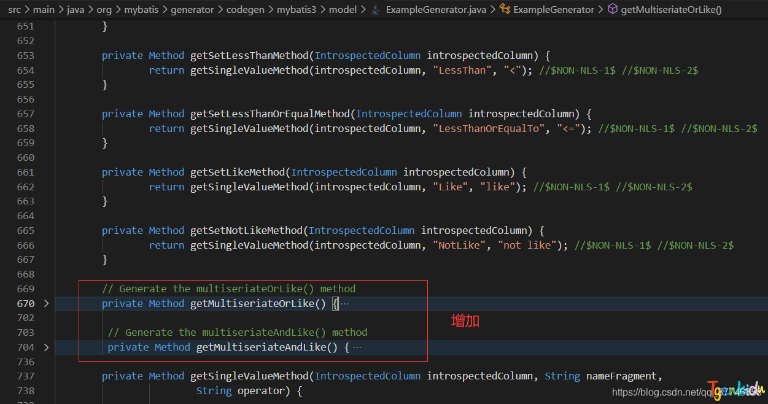Open ExampleGenerator.java breadcrumb
This screenshot has height=404, width=768.
click(x=436, y=9)
